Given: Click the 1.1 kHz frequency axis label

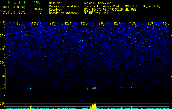Looking at the screenshot, I should tap(2, 35).
